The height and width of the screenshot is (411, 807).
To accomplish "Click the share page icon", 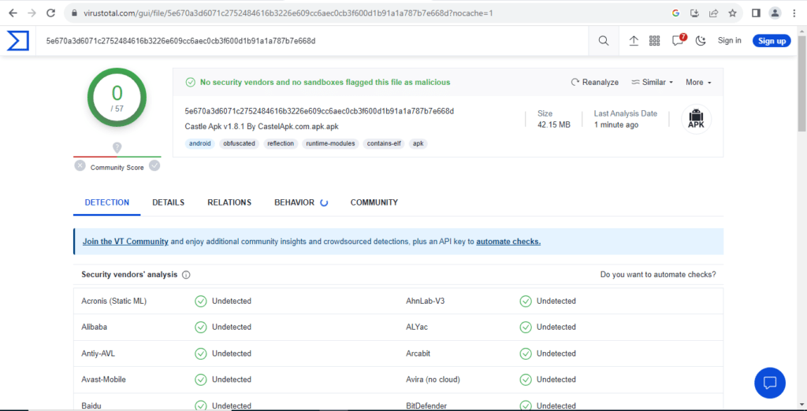I will click(714, 13).
